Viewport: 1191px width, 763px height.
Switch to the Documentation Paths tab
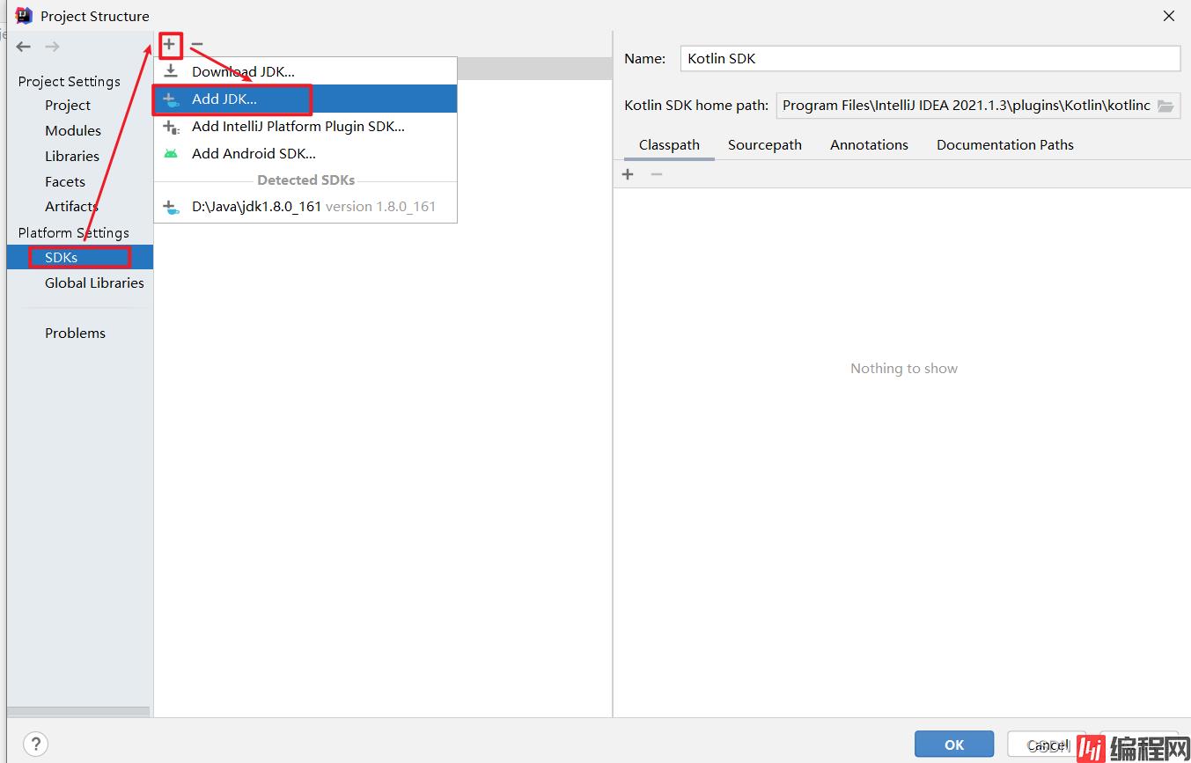[x=1005, y=144]
